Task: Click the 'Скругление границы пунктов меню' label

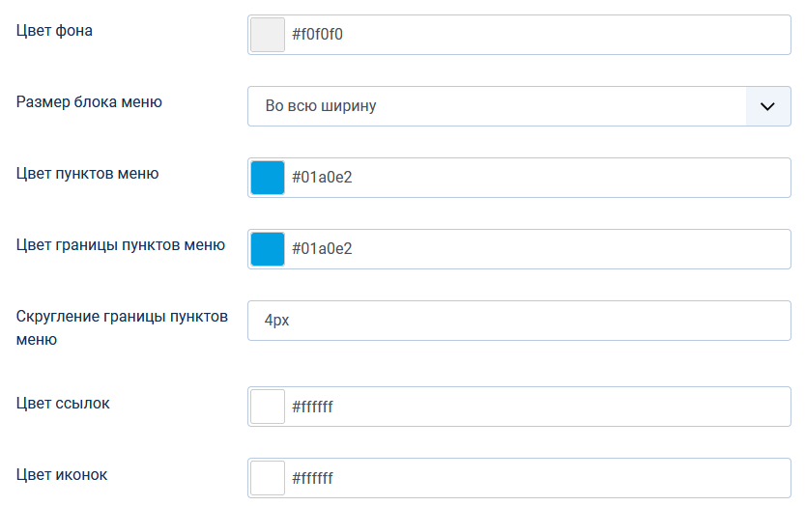Action: point(122,327)
